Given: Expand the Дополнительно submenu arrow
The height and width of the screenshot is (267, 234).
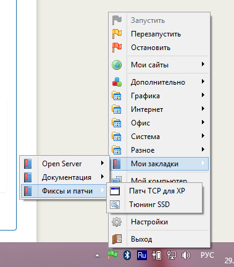Looking at the screenshot, I should tap(203, 82).
